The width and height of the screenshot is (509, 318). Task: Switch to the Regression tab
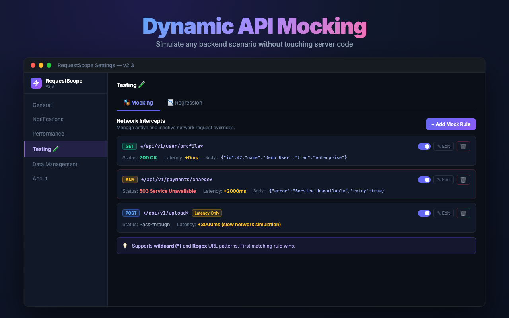[x=185, y=103]
